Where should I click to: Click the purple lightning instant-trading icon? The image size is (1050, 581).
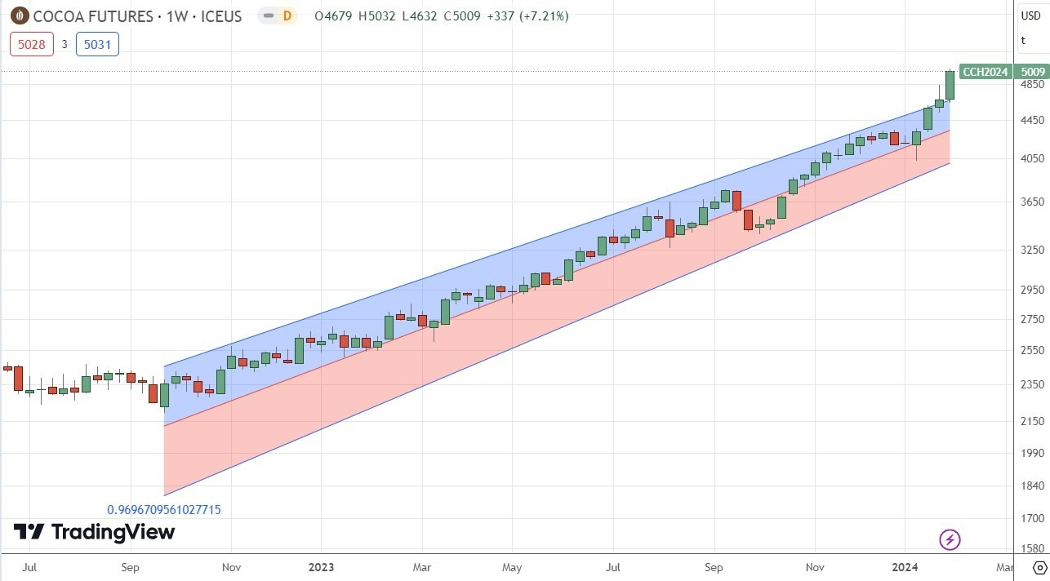pos(949,539)
